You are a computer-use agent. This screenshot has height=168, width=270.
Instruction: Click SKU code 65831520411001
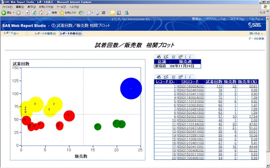point(190,146)
